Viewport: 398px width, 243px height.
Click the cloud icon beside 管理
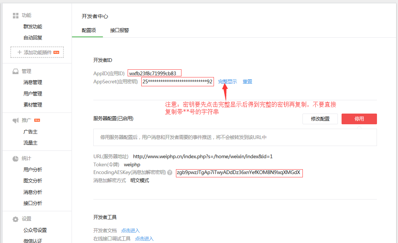15,71
